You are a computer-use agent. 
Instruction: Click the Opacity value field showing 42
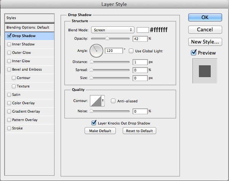click(140, 39)
